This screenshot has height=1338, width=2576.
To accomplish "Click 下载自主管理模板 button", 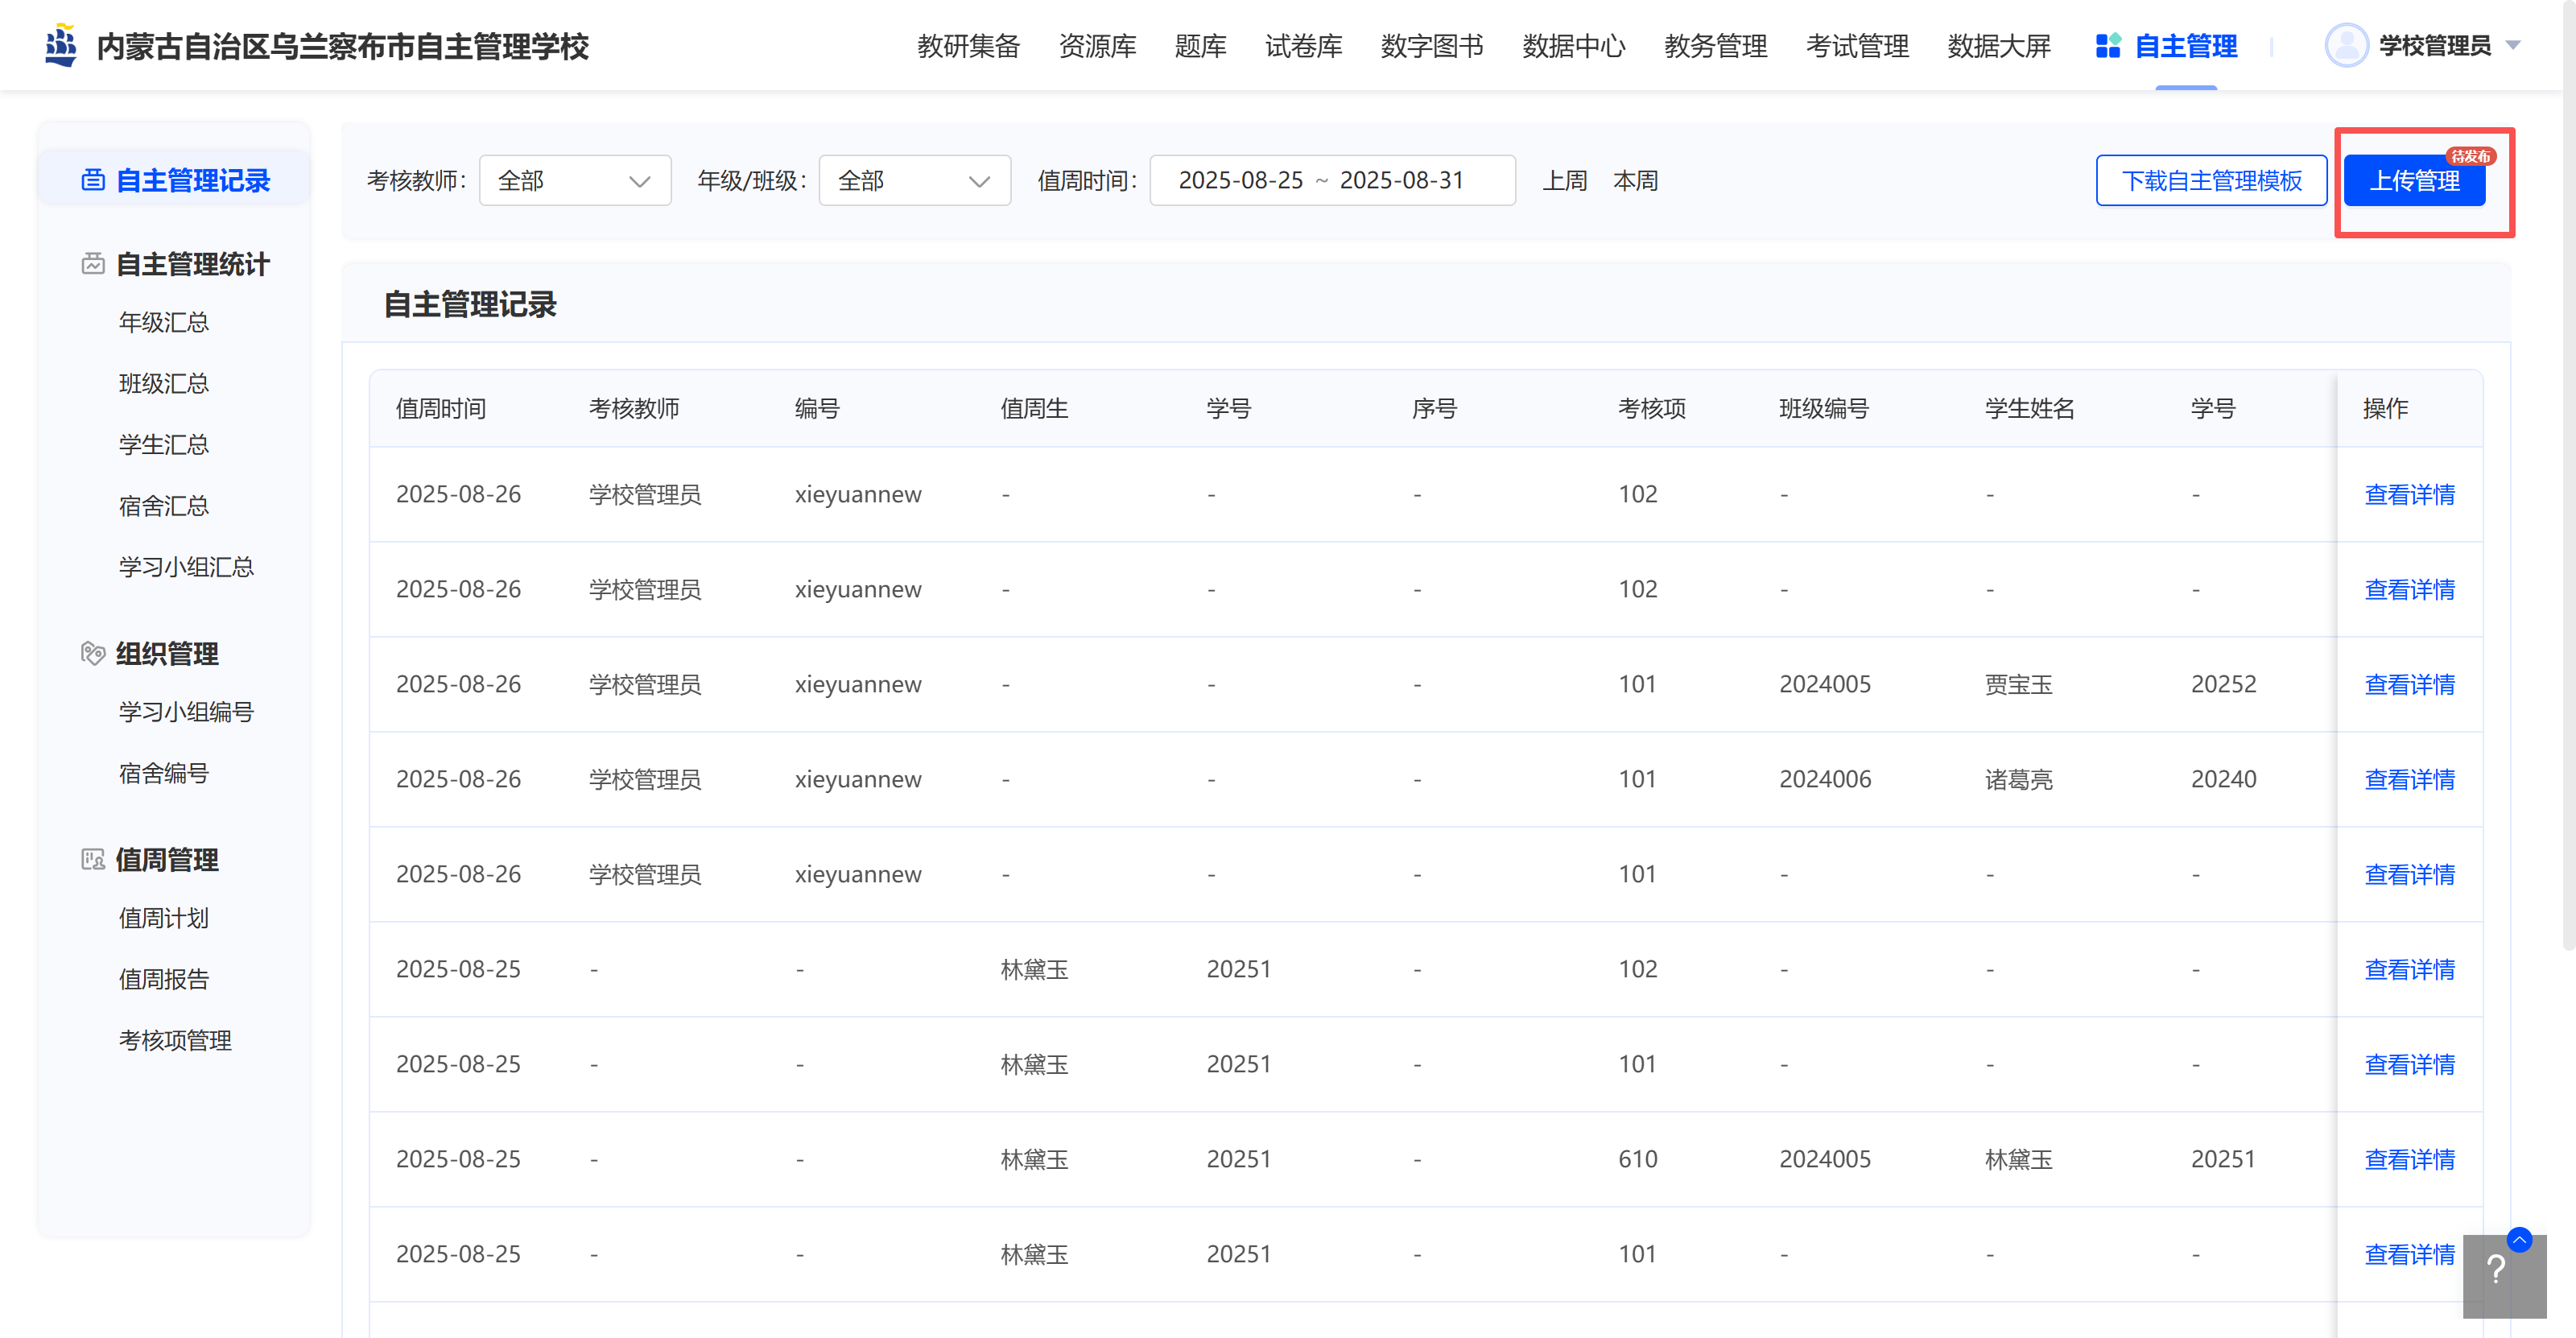I will click(2211, 181).
